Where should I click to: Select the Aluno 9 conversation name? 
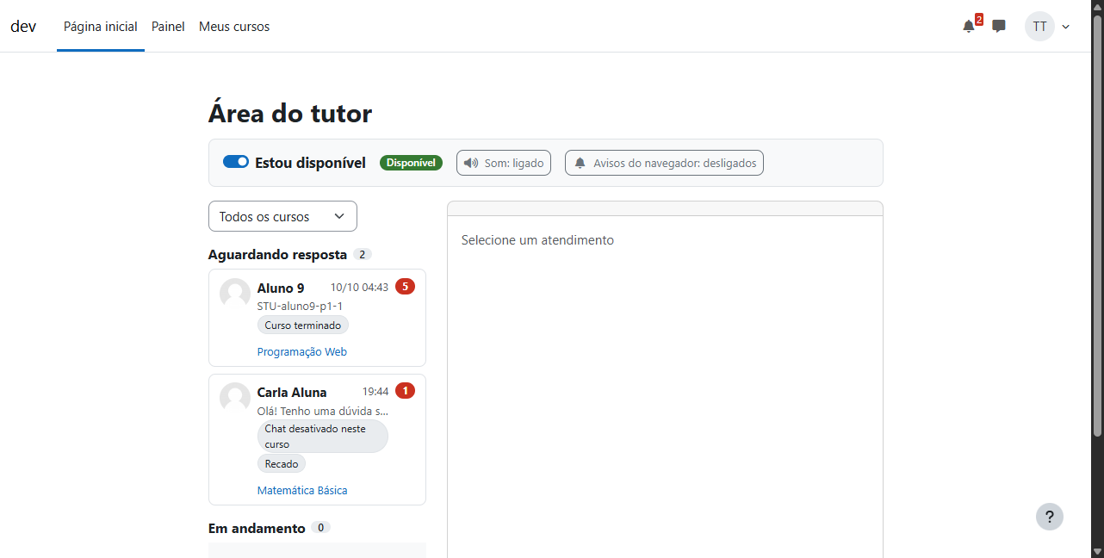281,288
